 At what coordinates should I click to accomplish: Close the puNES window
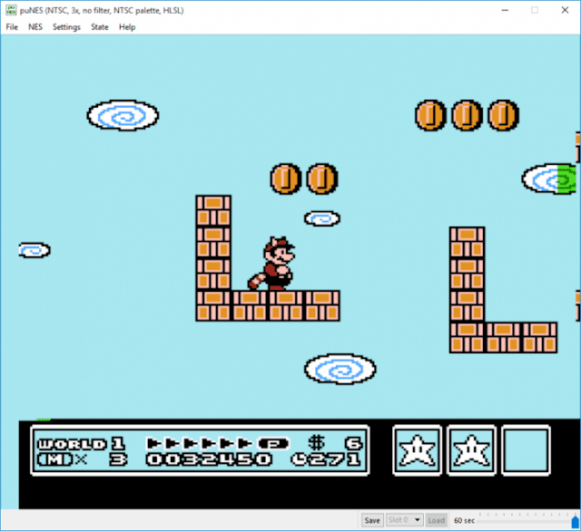565,10
